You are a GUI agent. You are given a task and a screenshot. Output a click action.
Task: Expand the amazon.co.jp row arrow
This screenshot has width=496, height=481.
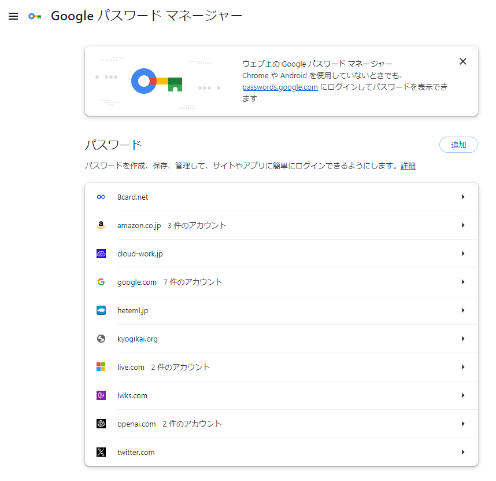(463, 225)
